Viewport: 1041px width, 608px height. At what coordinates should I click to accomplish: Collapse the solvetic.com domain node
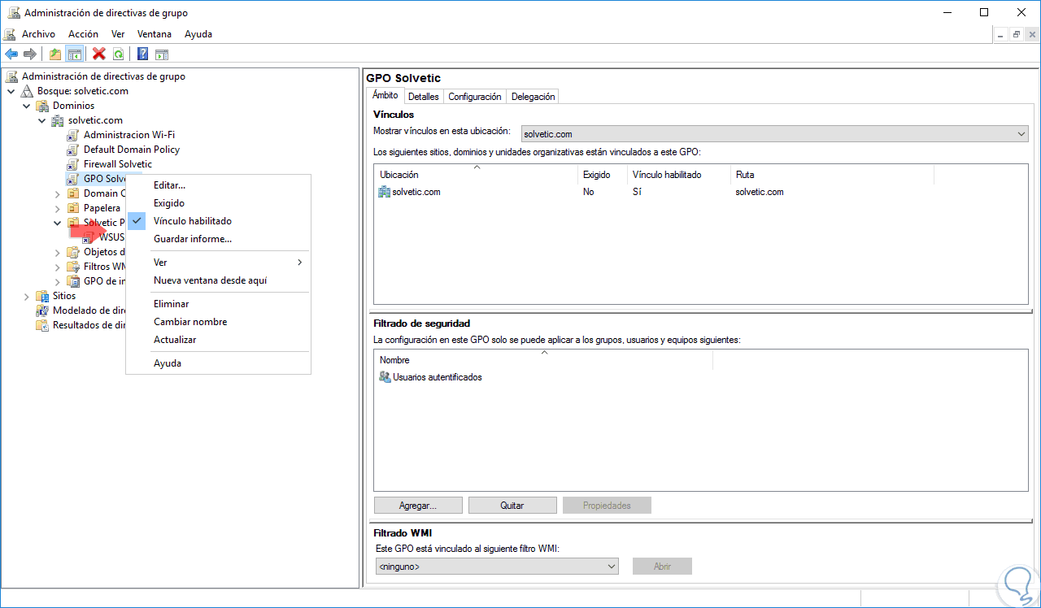point(42,120)
